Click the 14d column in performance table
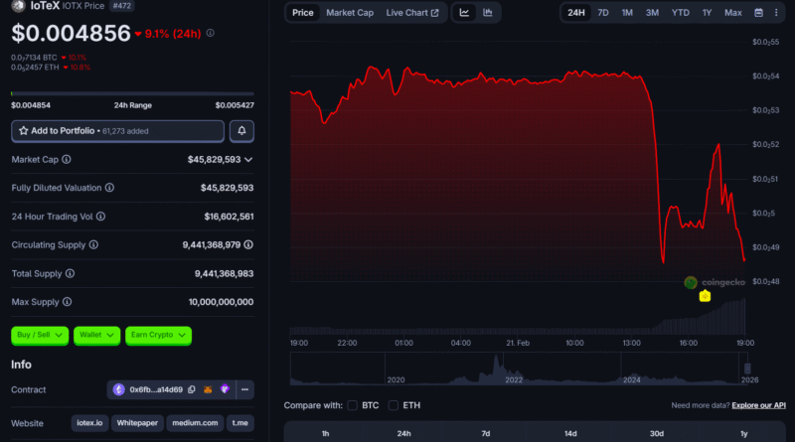This screenshot has width=795, height=442. [570, 433]
